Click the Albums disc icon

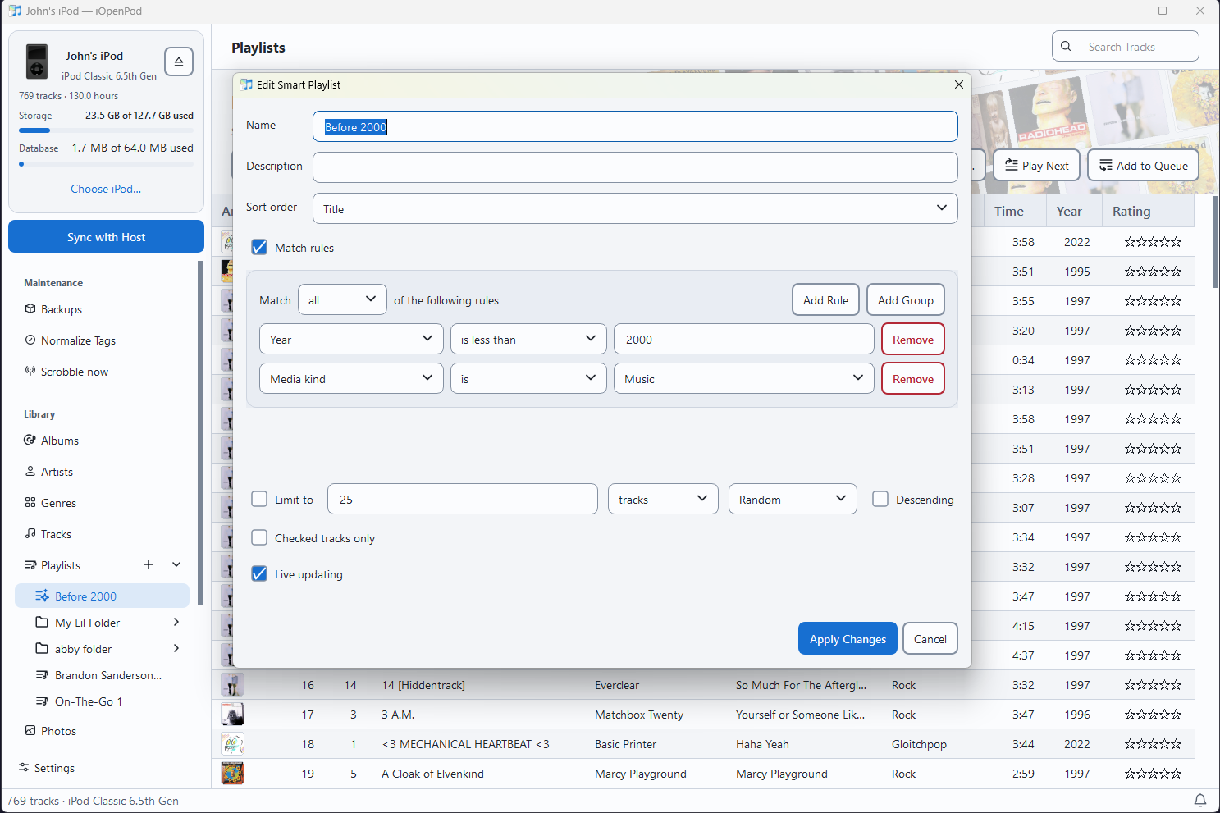pyautogui.click(x=30, y=441)
